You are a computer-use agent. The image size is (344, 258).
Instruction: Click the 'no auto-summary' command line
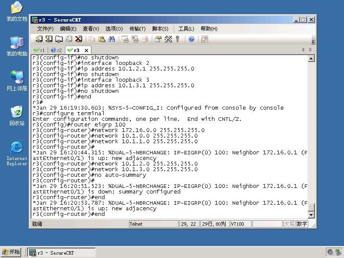[x=89, y=175]
